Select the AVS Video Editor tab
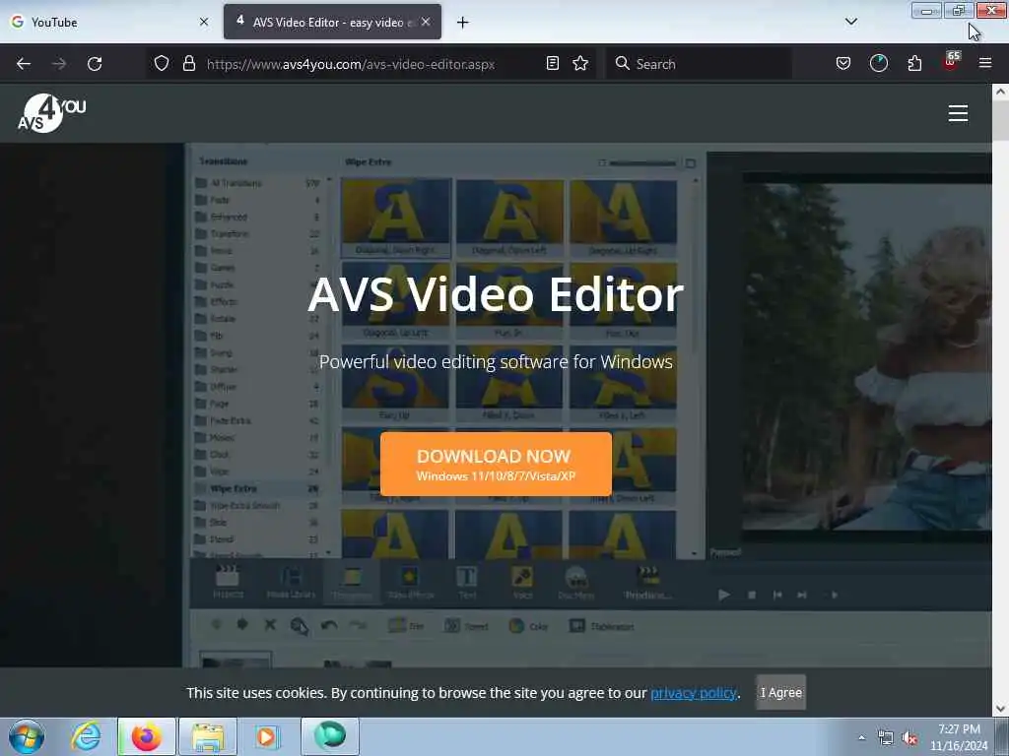Image resolution: width=1009 pixels, height=756 pixels. 332,22
